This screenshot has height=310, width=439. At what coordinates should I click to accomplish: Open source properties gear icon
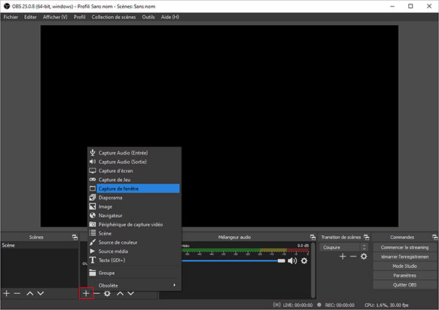coord(108,293)
